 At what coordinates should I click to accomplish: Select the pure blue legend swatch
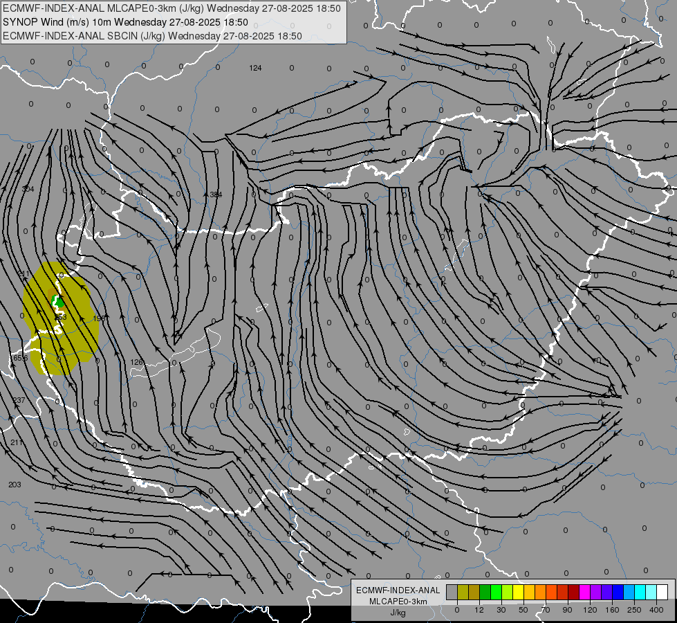point(618,592)
